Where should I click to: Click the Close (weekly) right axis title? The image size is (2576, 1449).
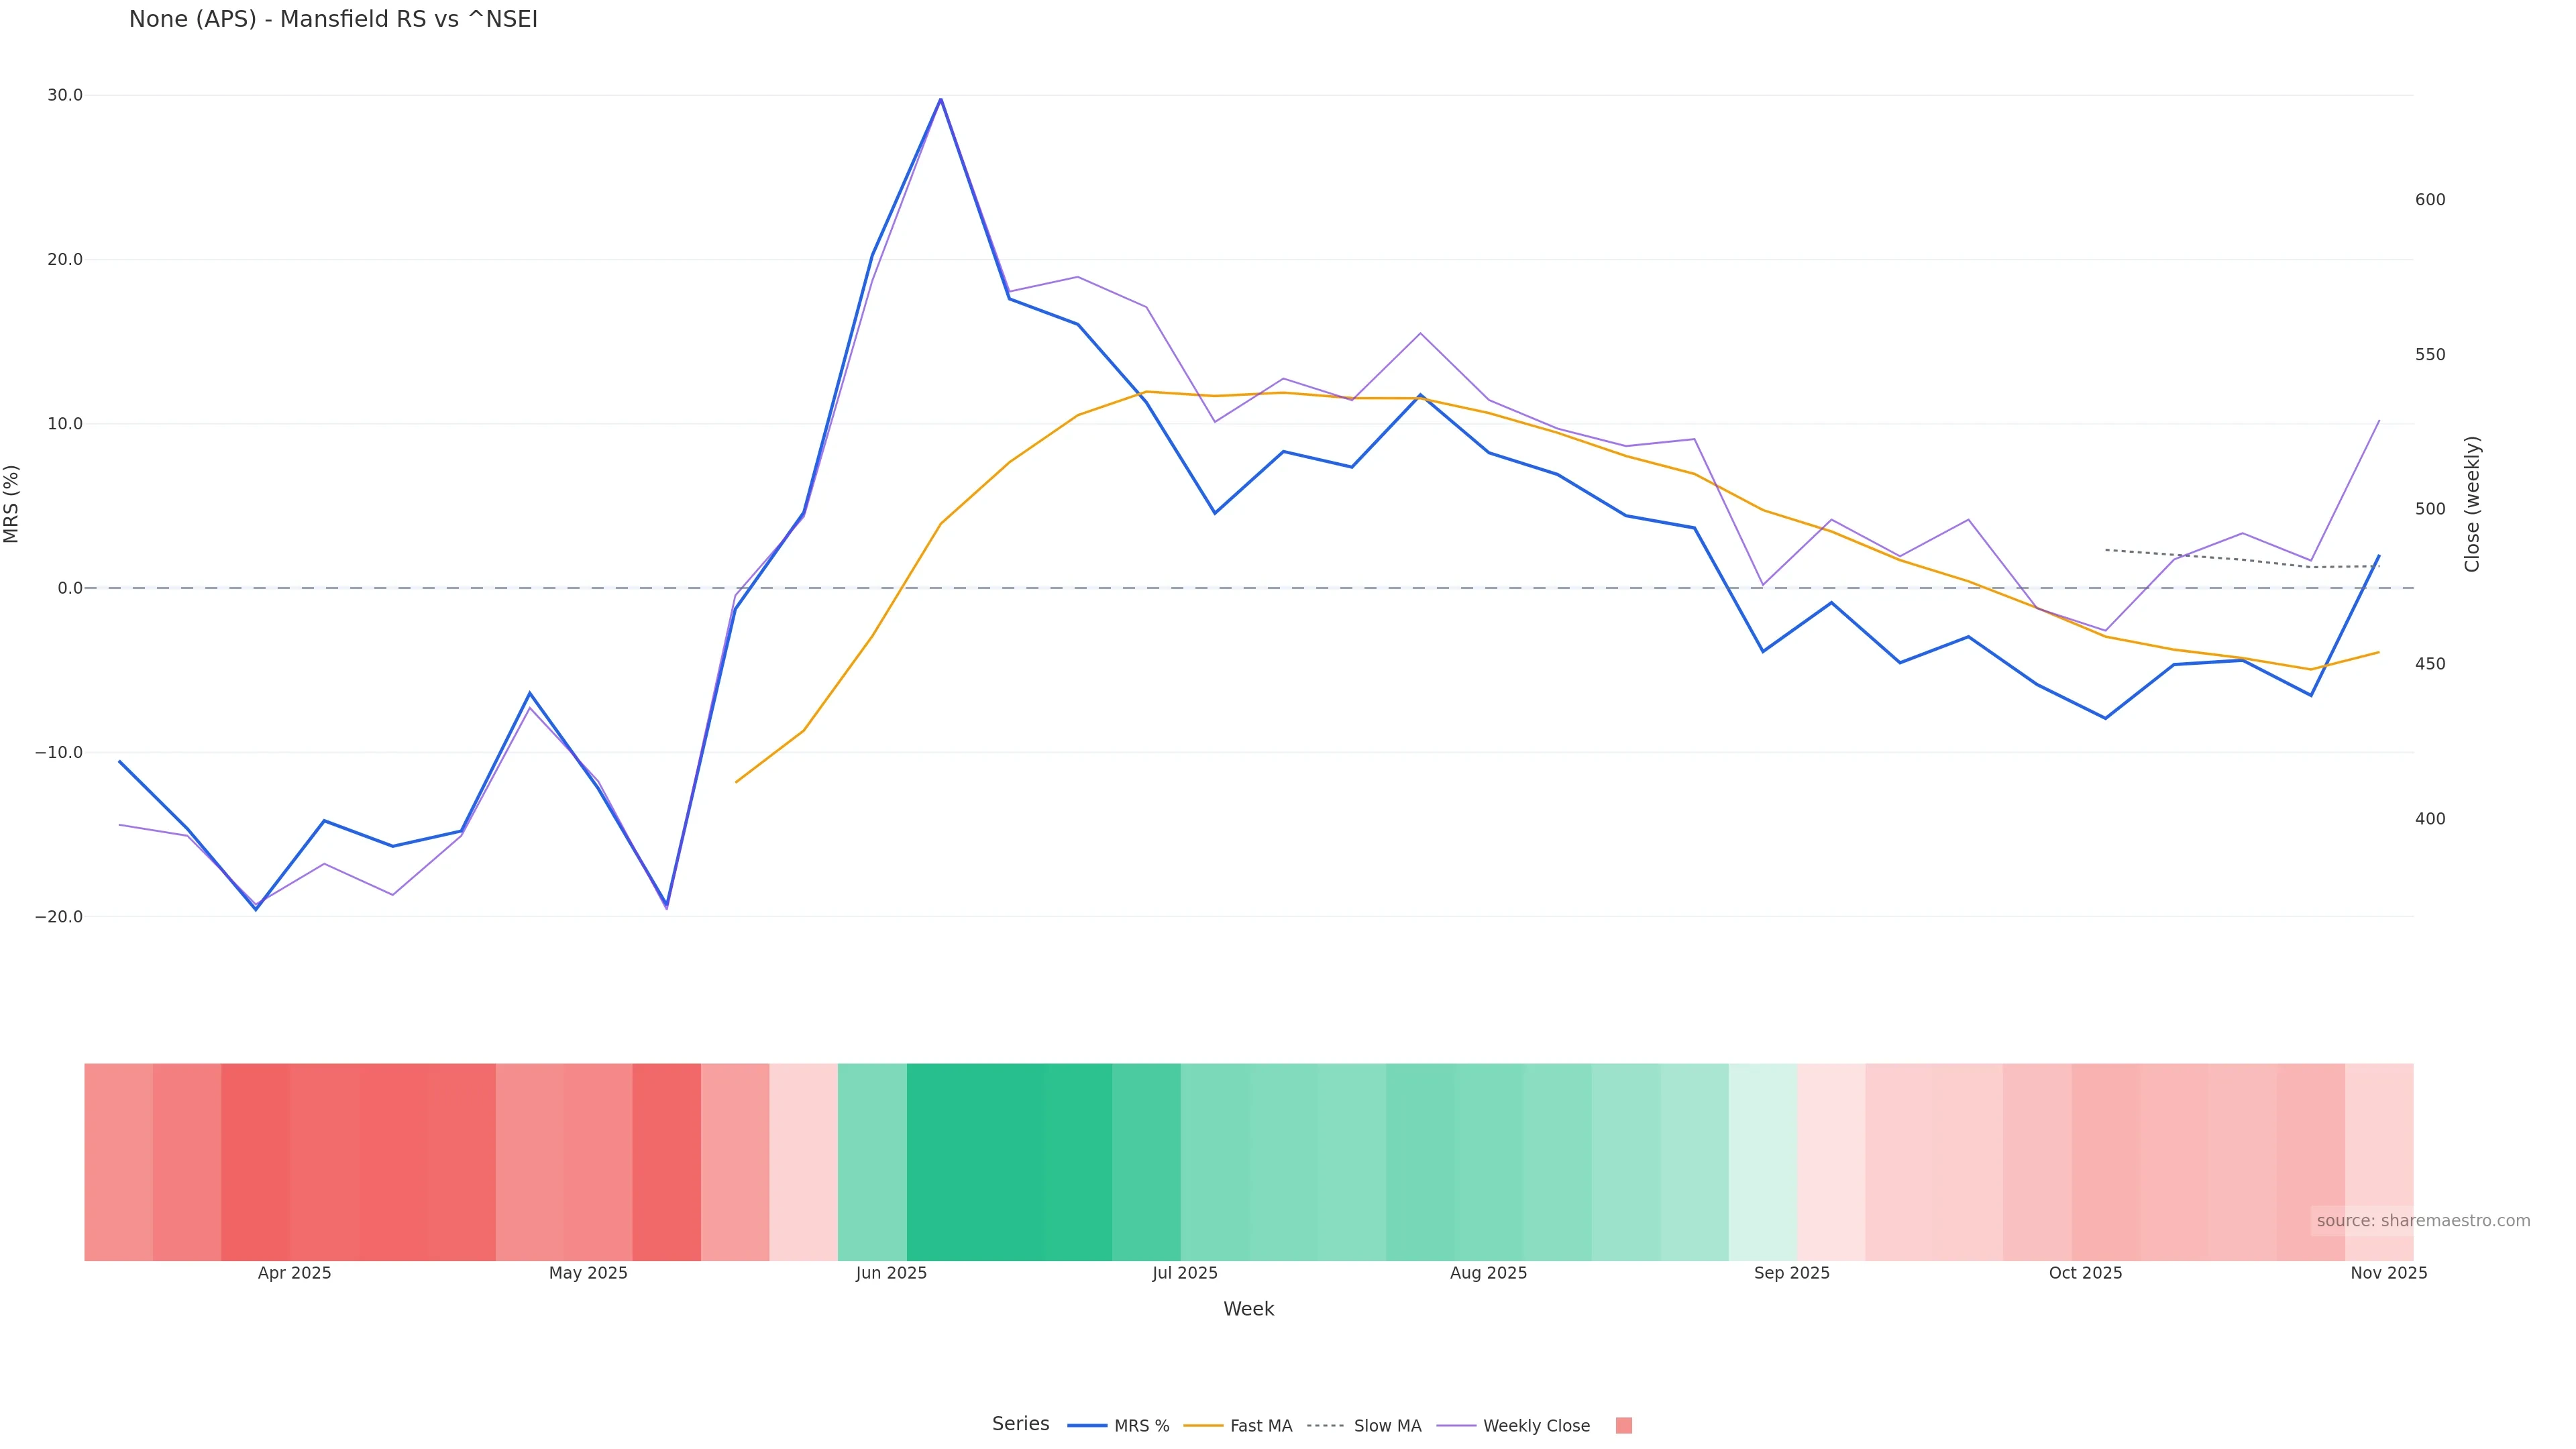[2472, 504]
